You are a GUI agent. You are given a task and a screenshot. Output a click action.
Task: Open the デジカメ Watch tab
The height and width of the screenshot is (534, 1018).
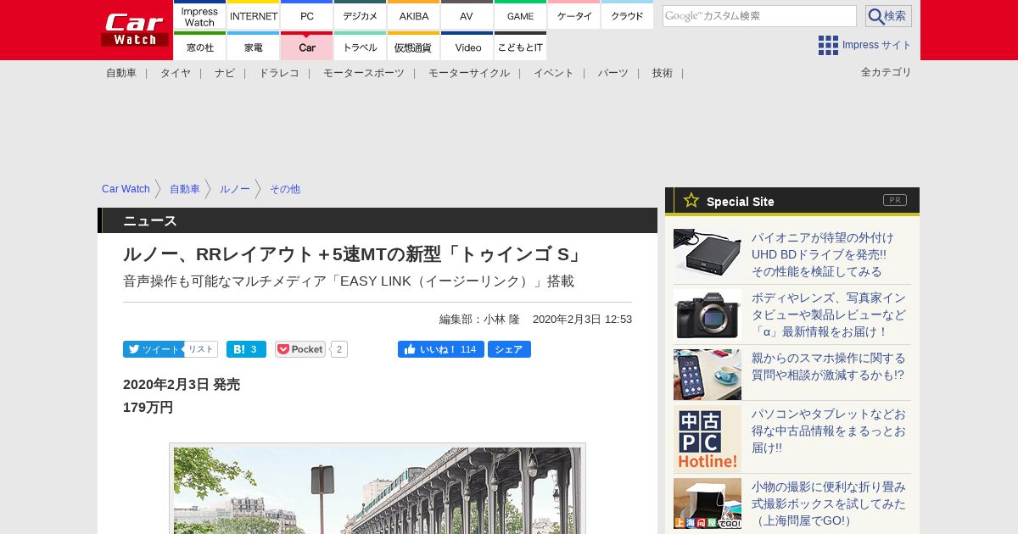pos(360,15)
